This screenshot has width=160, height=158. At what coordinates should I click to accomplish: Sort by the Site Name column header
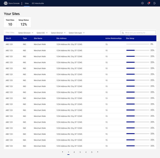click(x=38, y=38)
